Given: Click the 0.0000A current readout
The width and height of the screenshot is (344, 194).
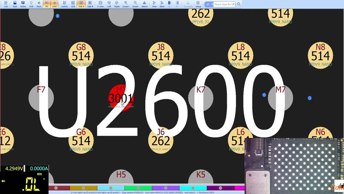Looking at the screenshot, I should pyautogui.click(x=39, y=169).
